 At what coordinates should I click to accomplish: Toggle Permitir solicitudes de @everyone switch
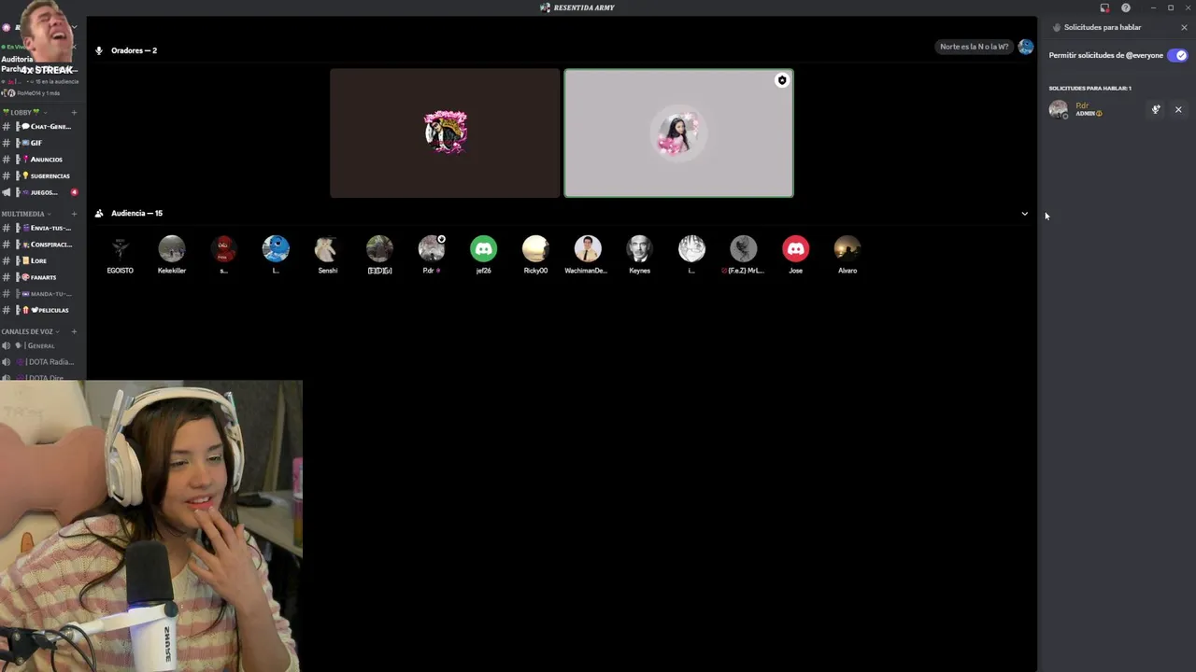[x=1177, y=55]
